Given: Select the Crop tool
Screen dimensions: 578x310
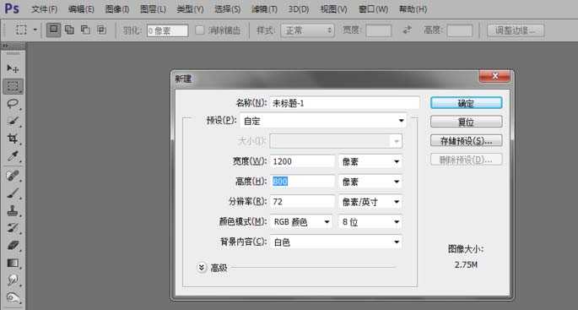Looking at the screenshot, I should coord(13,139).
